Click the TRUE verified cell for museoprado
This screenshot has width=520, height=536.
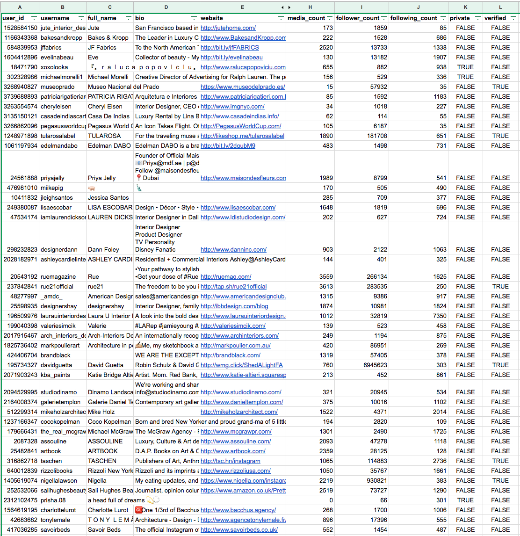[x=500, y=87]
